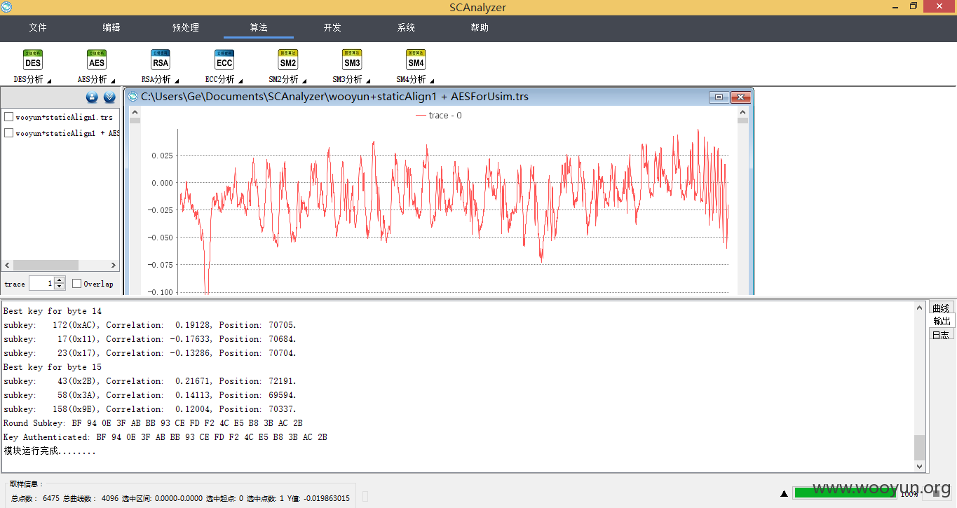The image size is (957, 508).
Task: Select the 模块运行完成 output line
Action: (x=50, y=451)
